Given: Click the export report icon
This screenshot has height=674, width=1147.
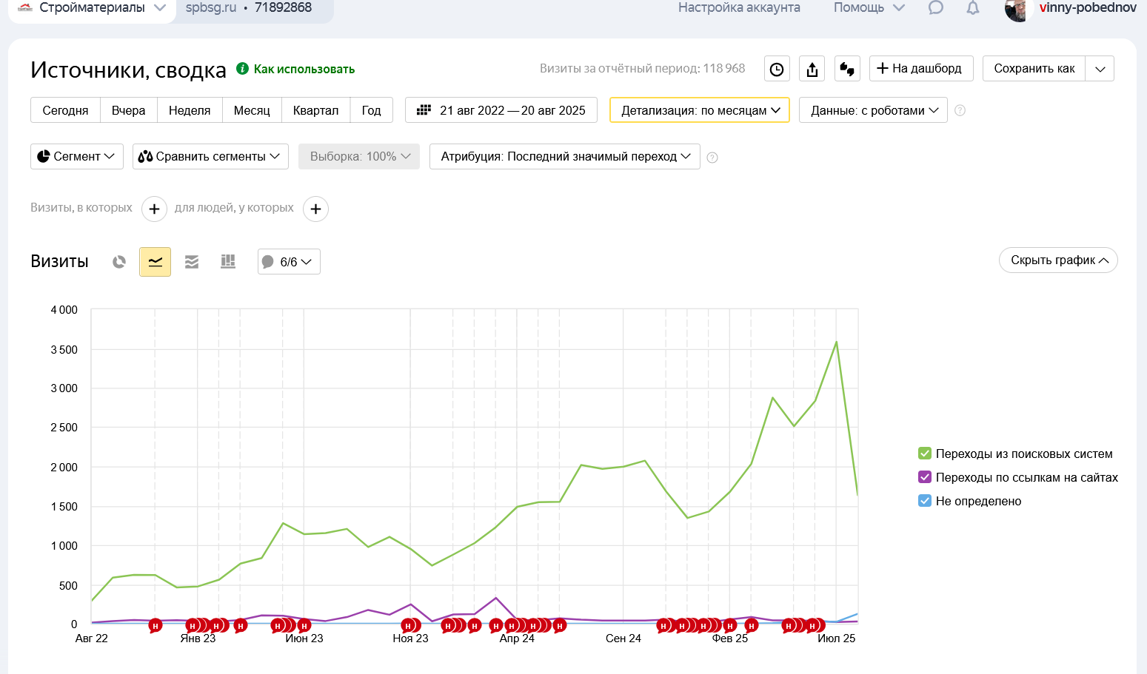Looking at the screenshot, I should (812, 69).
